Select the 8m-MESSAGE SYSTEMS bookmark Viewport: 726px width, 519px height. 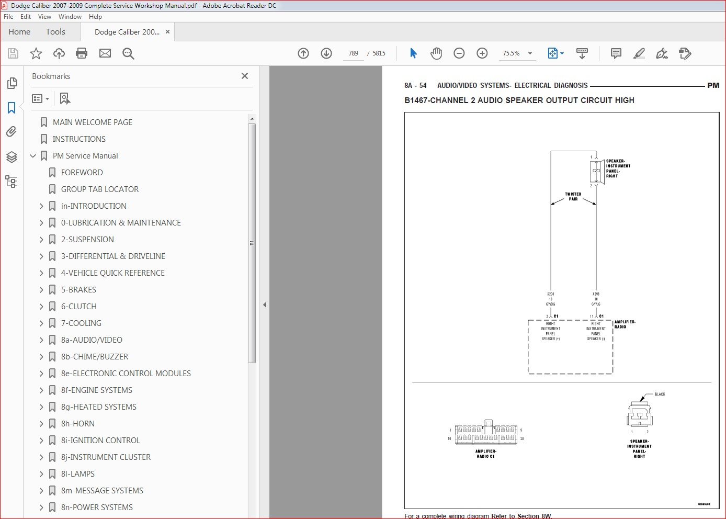(102, 491)
